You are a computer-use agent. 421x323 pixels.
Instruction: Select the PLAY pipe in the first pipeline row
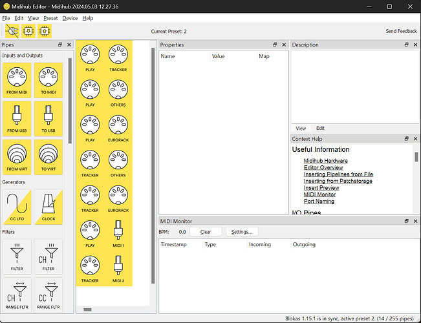90,58
